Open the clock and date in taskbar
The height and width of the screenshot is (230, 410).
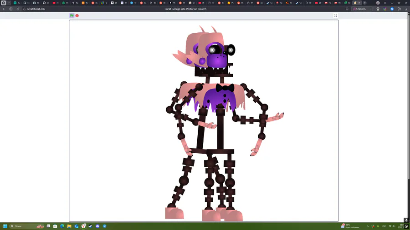click(x=401, y=226)
